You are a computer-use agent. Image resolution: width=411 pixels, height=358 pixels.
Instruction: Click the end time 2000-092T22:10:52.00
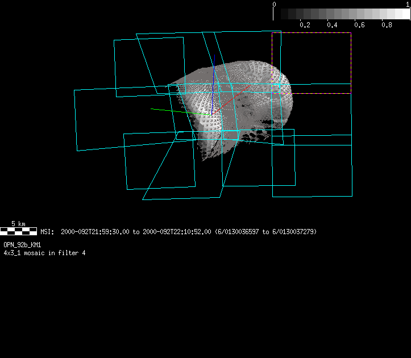click(x=177, y=232)
